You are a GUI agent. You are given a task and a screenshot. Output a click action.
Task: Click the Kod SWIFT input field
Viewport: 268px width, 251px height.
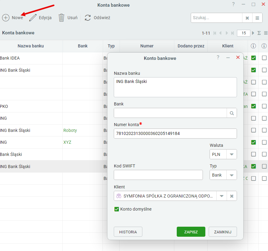click(158, 175)
